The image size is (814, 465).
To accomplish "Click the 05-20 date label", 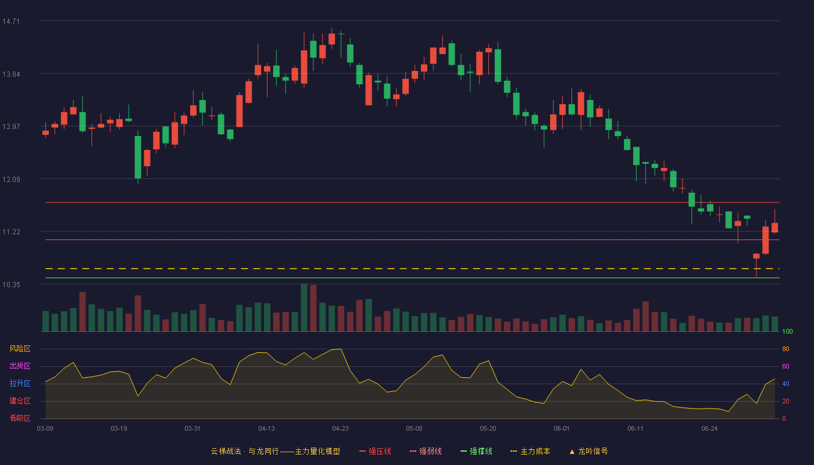I will pyautogui.click(x=488, y=428).
